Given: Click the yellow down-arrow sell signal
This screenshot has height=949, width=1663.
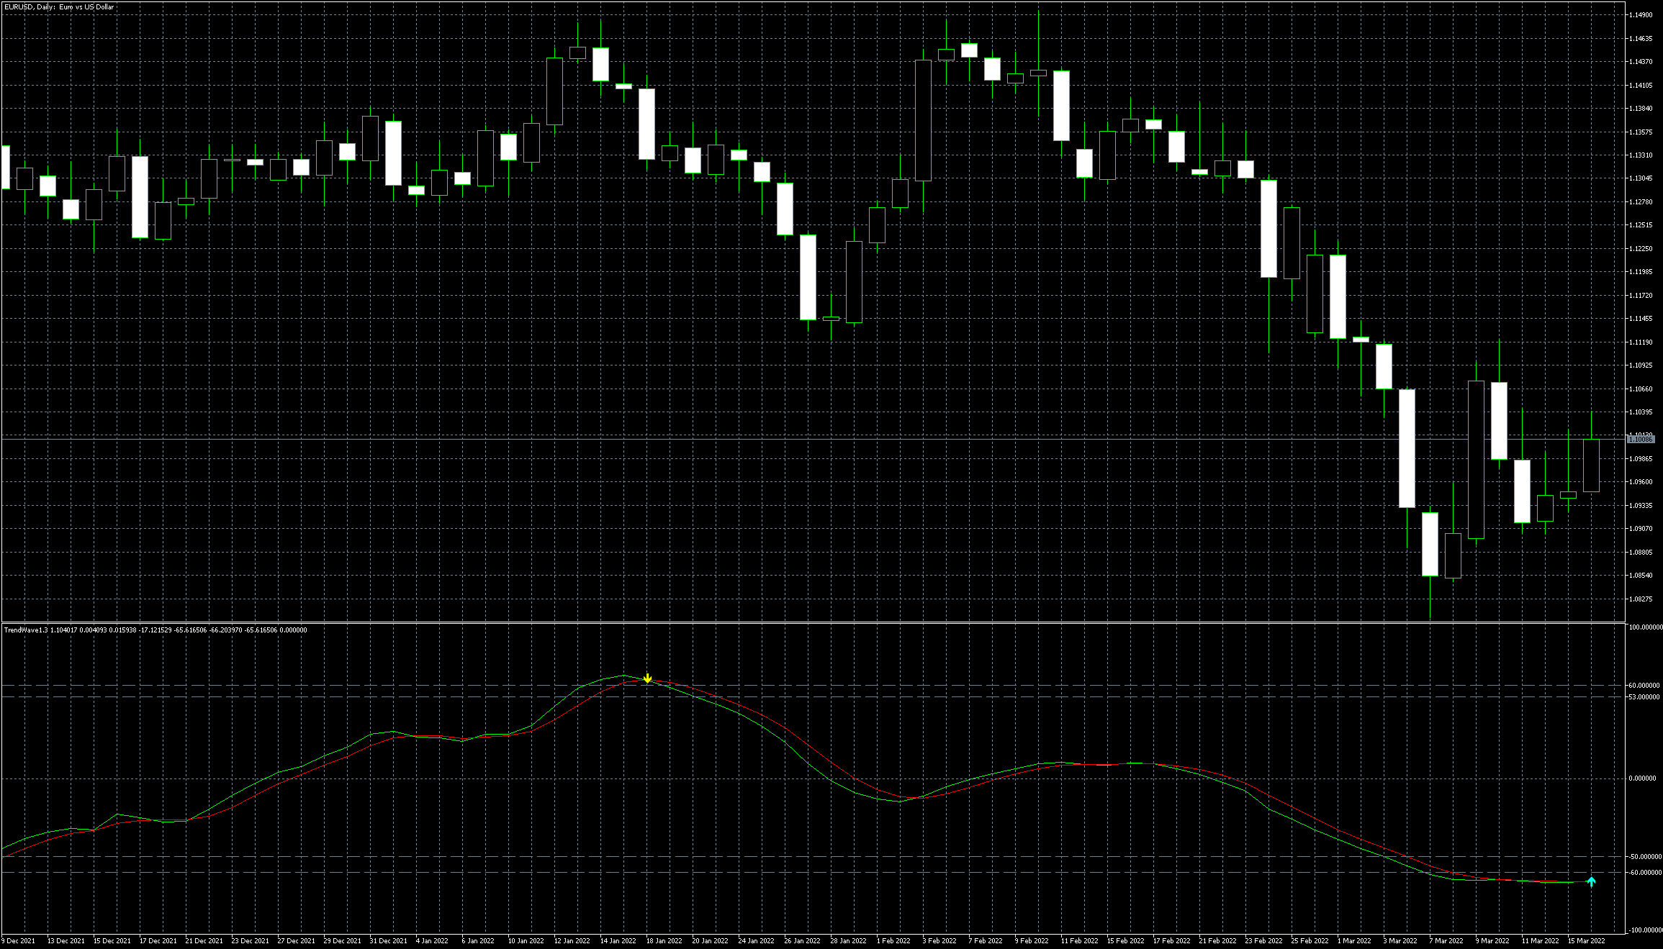Looking at the screenshot, I should [647, 678].
